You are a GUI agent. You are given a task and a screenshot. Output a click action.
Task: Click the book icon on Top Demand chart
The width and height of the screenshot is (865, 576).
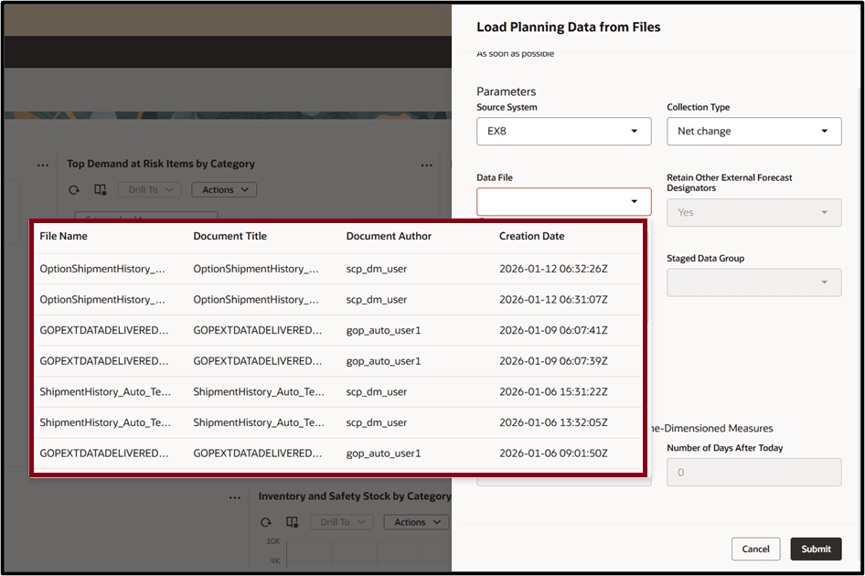click(101, 189)
